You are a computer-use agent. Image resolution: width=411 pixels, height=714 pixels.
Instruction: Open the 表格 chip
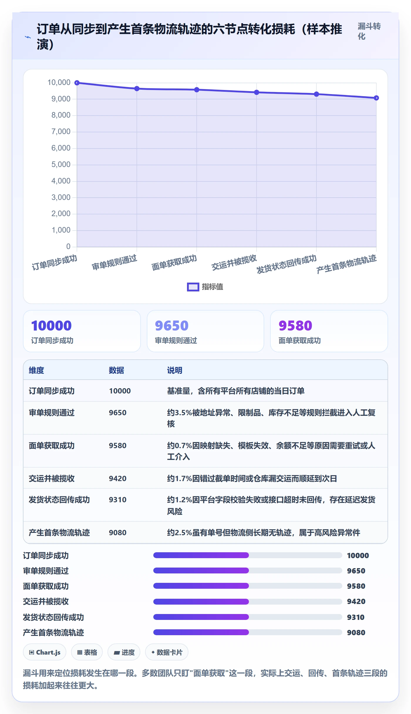coord(87,652)
